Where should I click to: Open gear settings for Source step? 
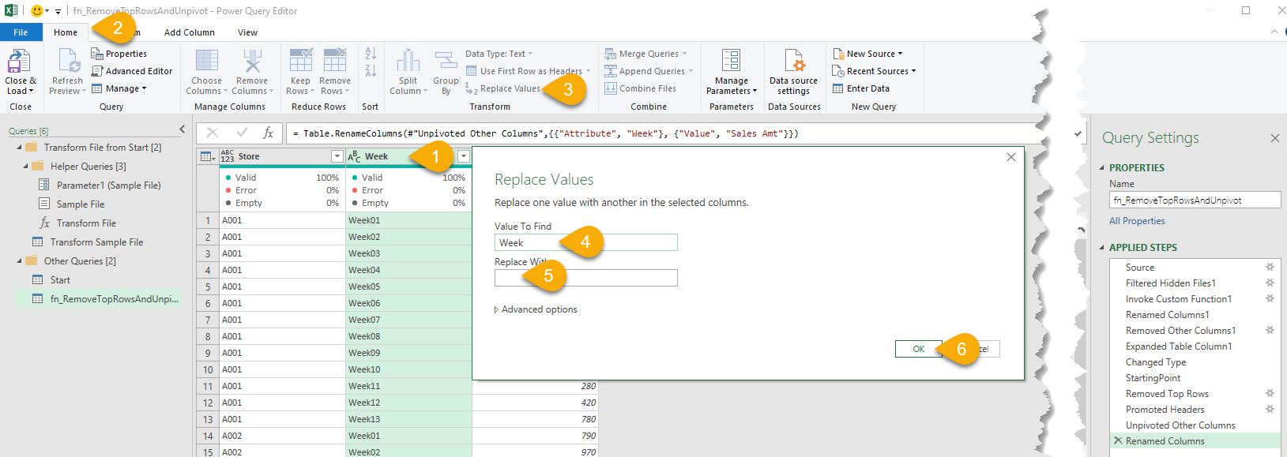point(1270,268)
